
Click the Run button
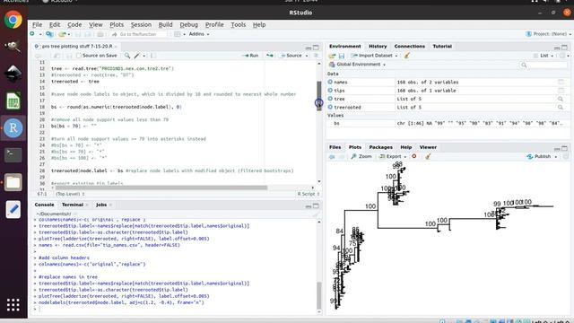[250, 56]
